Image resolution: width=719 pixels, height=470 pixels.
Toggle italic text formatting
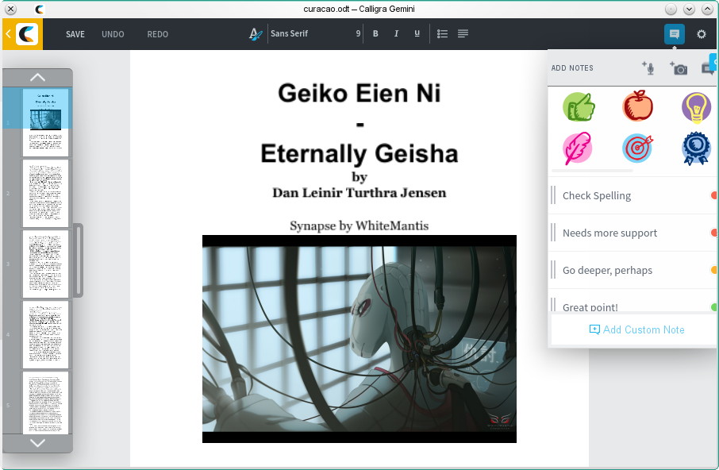(396, 34)
